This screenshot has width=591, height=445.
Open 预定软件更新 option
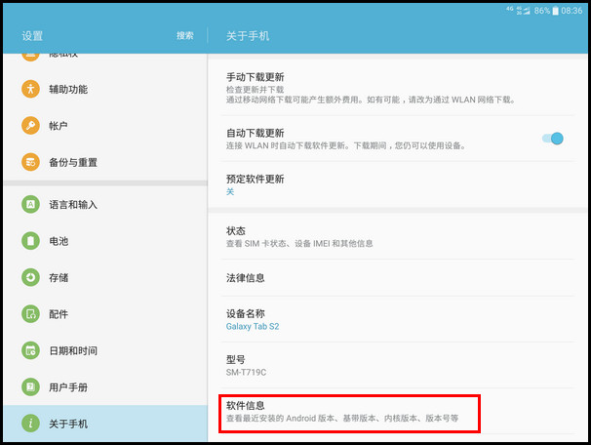tap(398, 184)
